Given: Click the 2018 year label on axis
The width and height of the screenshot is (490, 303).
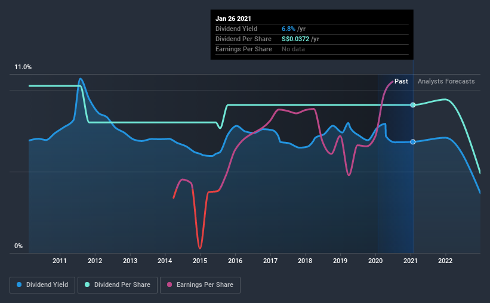Looking at the screenshot, I should tap(305, 261).
